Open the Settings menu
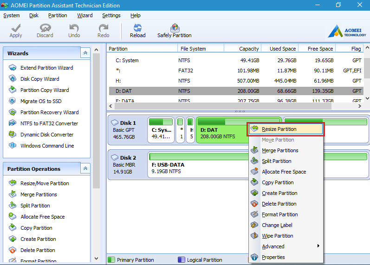 [x=111, y=15]
